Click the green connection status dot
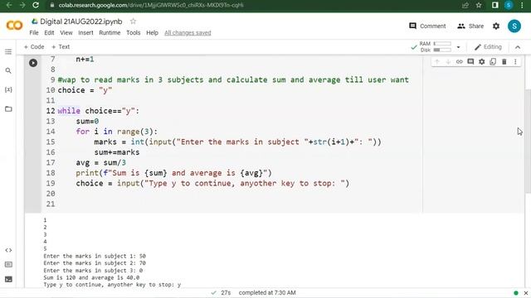Image resolution: width=531 pixels, height=298 pixels. [x=516, y=293]
